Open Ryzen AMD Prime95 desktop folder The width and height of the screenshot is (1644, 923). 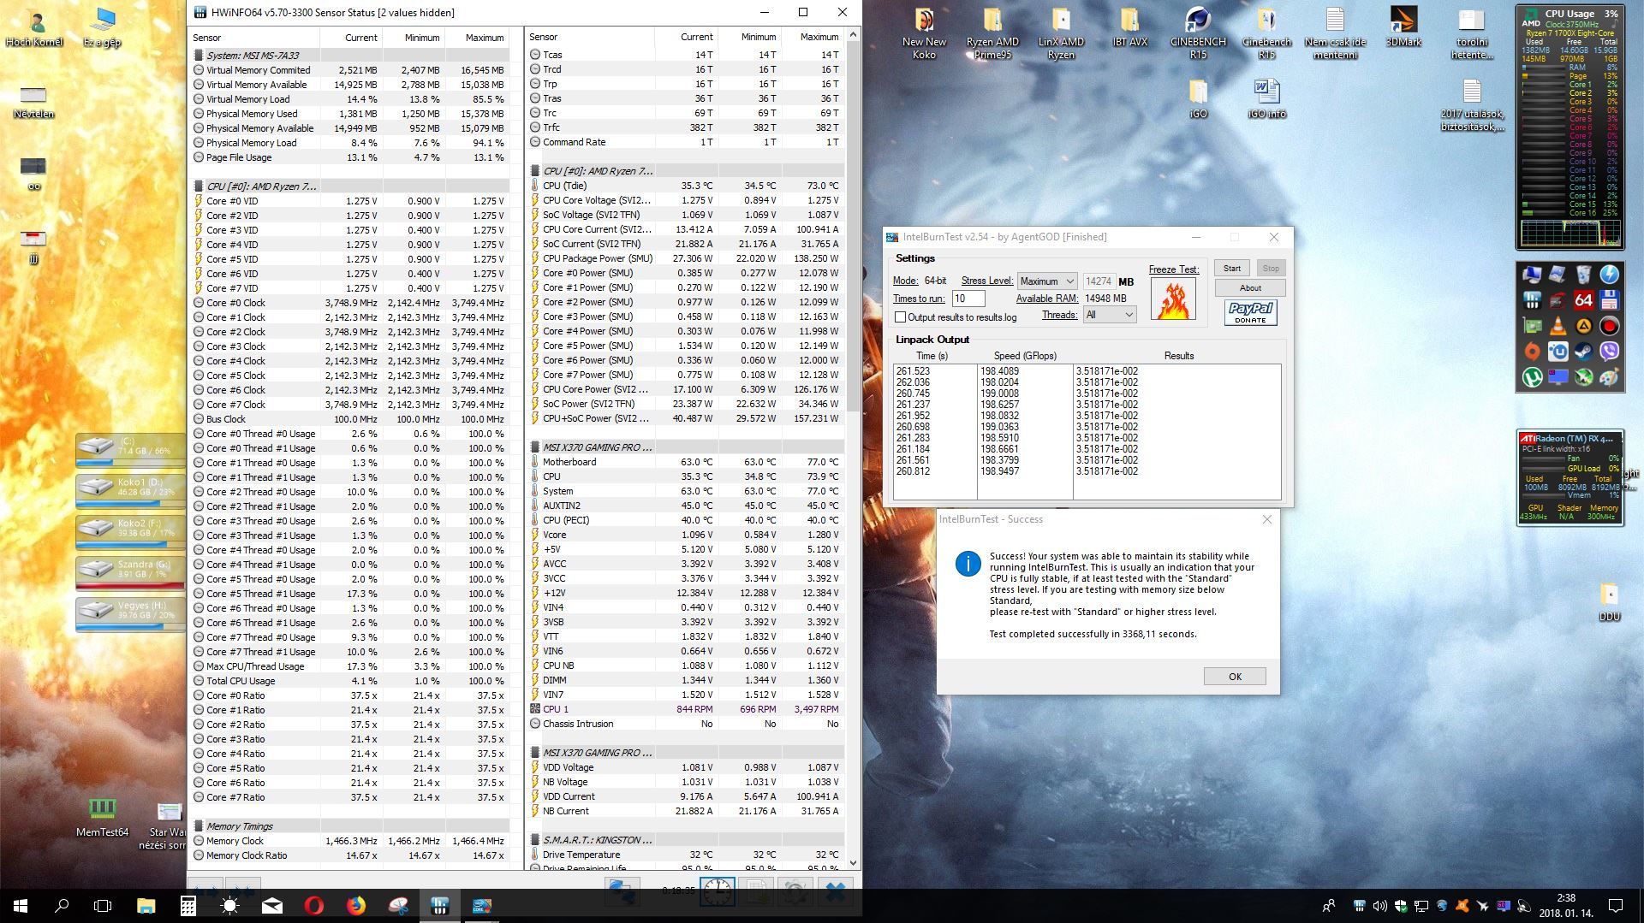[x=992, y=34]
